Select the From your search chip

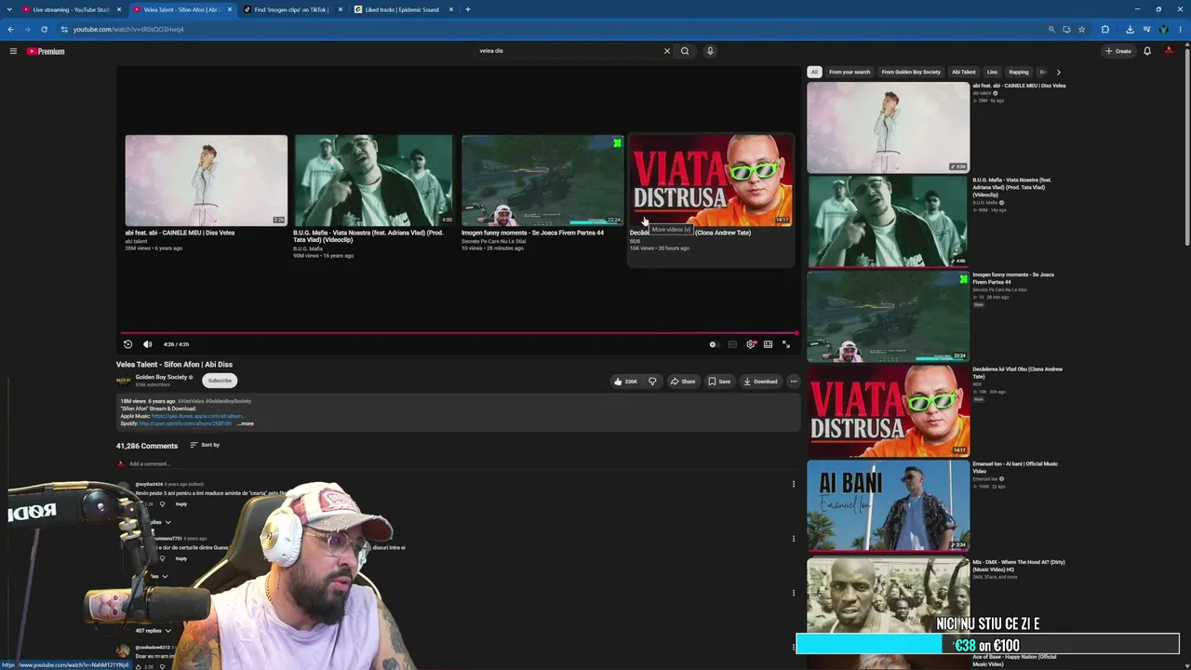point(850,72)
